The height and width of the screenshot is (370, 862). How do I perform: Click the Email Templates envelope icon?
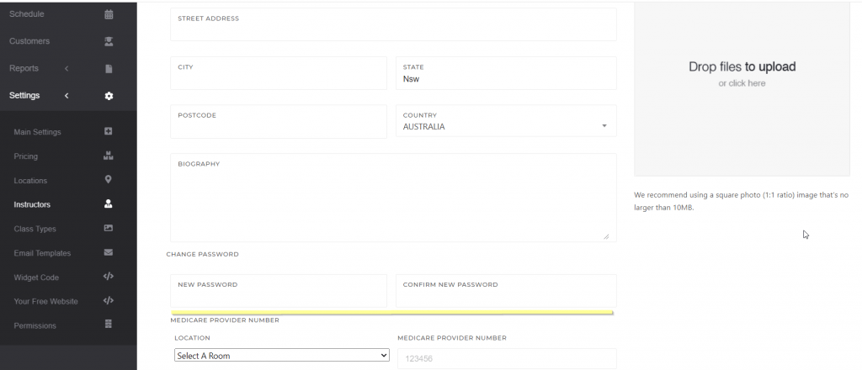tap(108, 252)
